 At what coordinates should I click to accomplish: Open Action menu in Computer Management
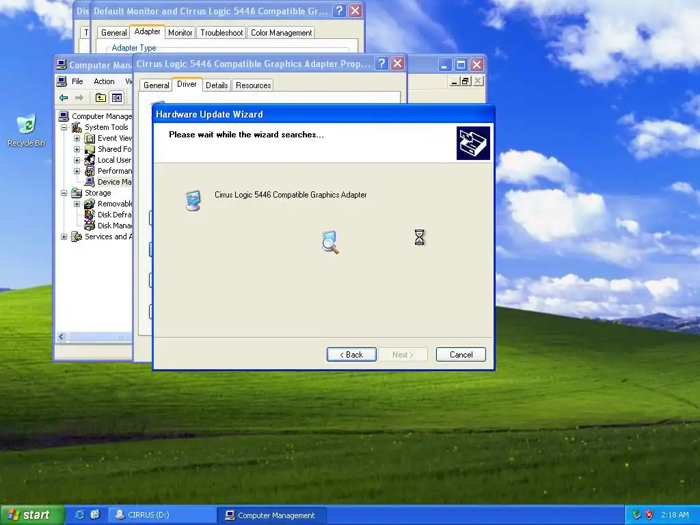click(x=104, y=81)
